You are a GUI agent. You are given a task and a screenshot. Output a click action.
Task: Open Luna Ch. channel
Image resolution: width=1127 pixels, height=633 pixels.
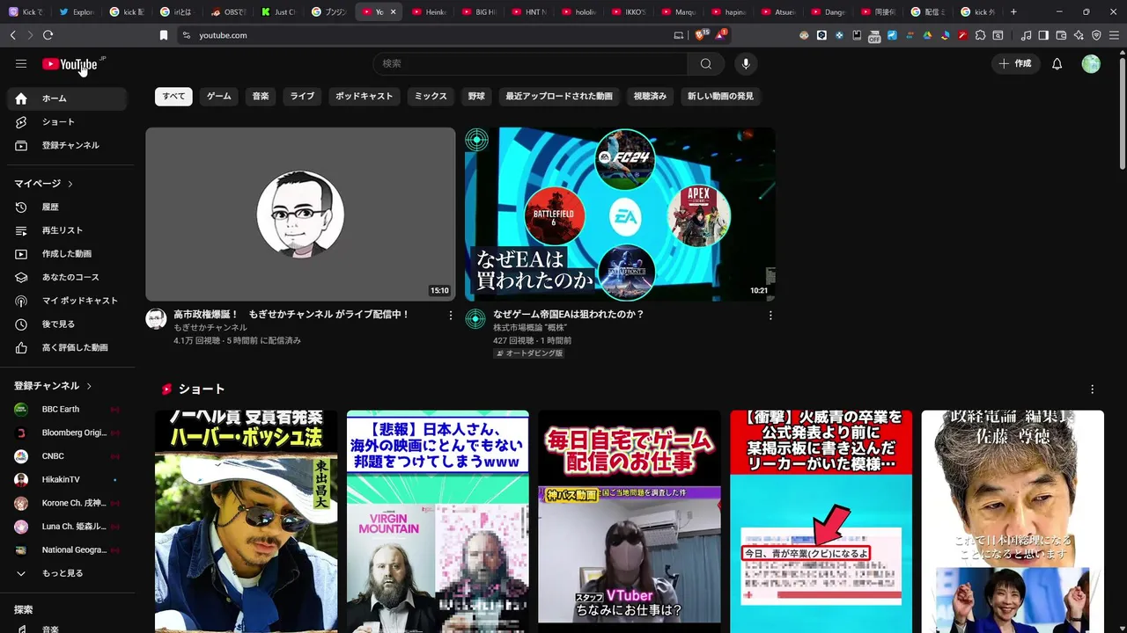67,527
